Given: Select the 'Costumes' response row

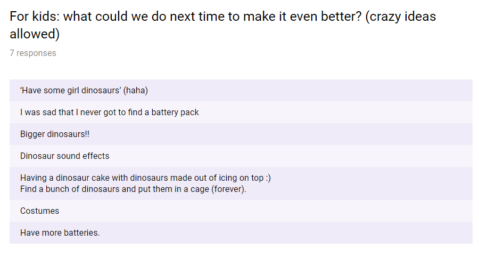Looking at the screenshot, I should [x=39, y=211].
